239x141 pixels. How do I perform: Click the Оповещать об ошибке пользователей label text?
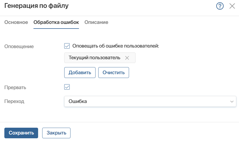tap(116, 46)
